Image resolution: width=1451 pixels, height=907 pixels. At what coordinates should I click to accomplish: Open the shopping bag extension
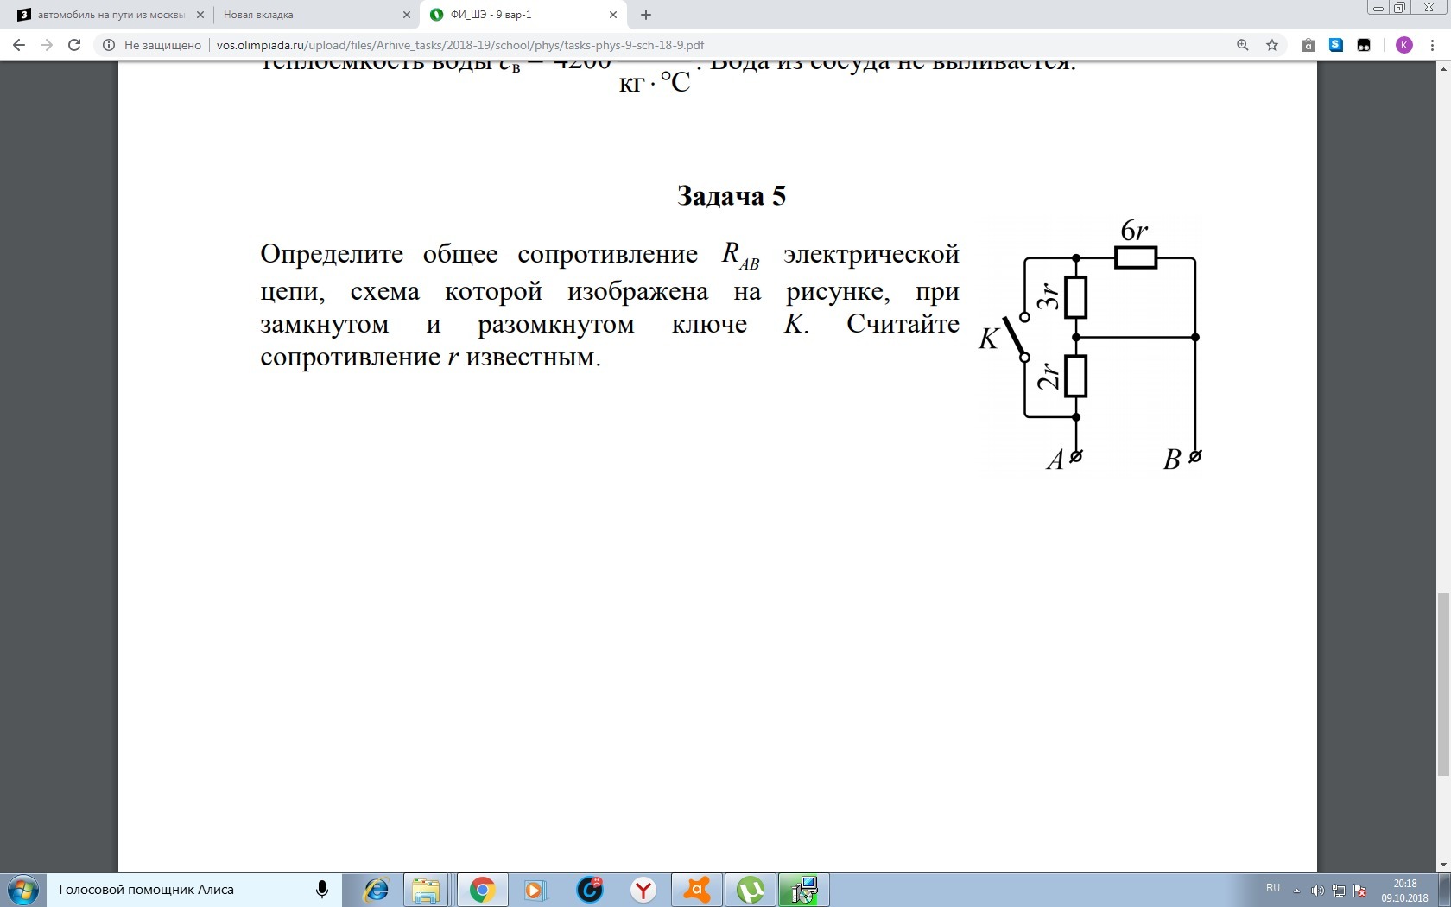pyautogui.click(x=1308, y=45)
